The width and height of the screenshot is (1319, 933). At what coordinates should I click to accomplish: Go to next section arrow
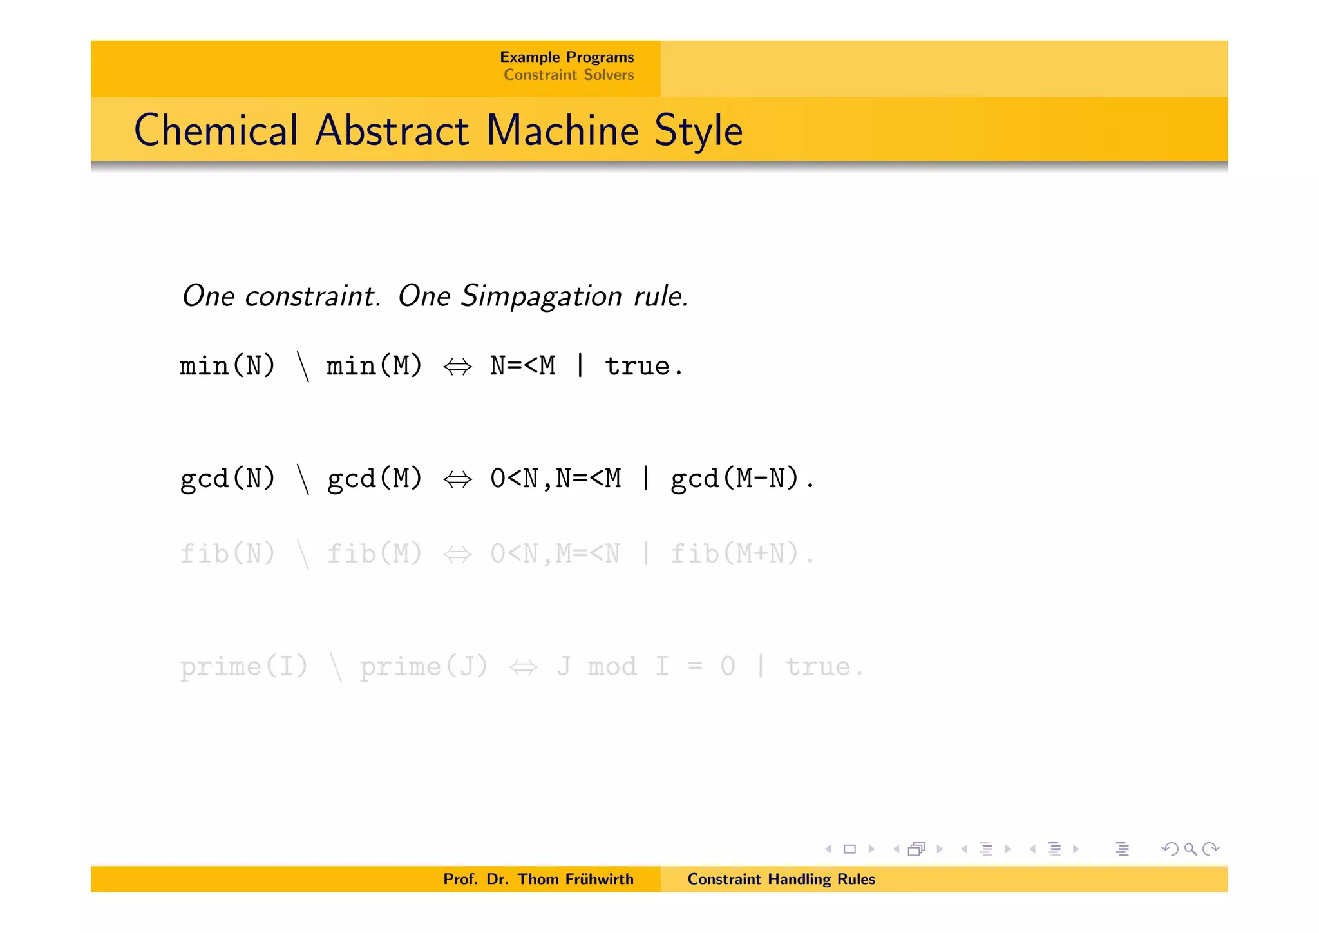[1076, 849]
